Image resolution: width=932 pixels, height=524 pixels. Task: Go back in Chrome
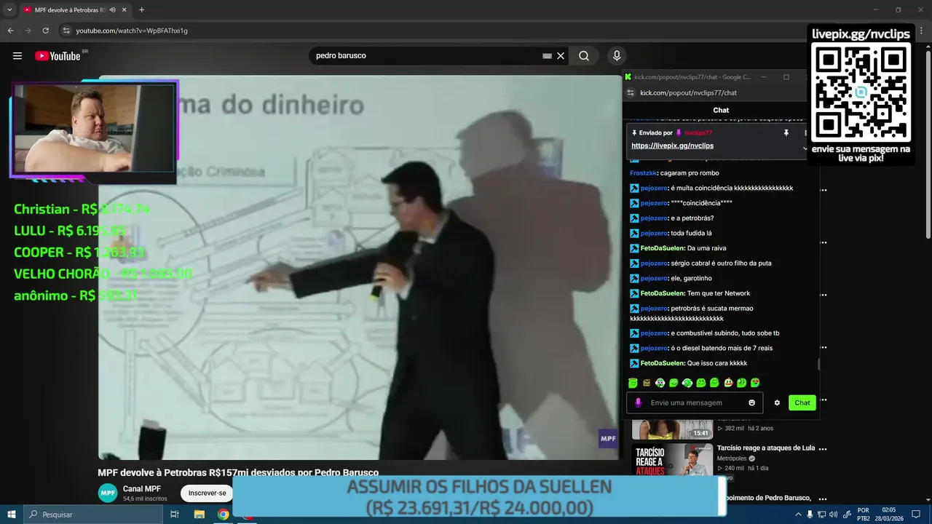click(10, 31)
